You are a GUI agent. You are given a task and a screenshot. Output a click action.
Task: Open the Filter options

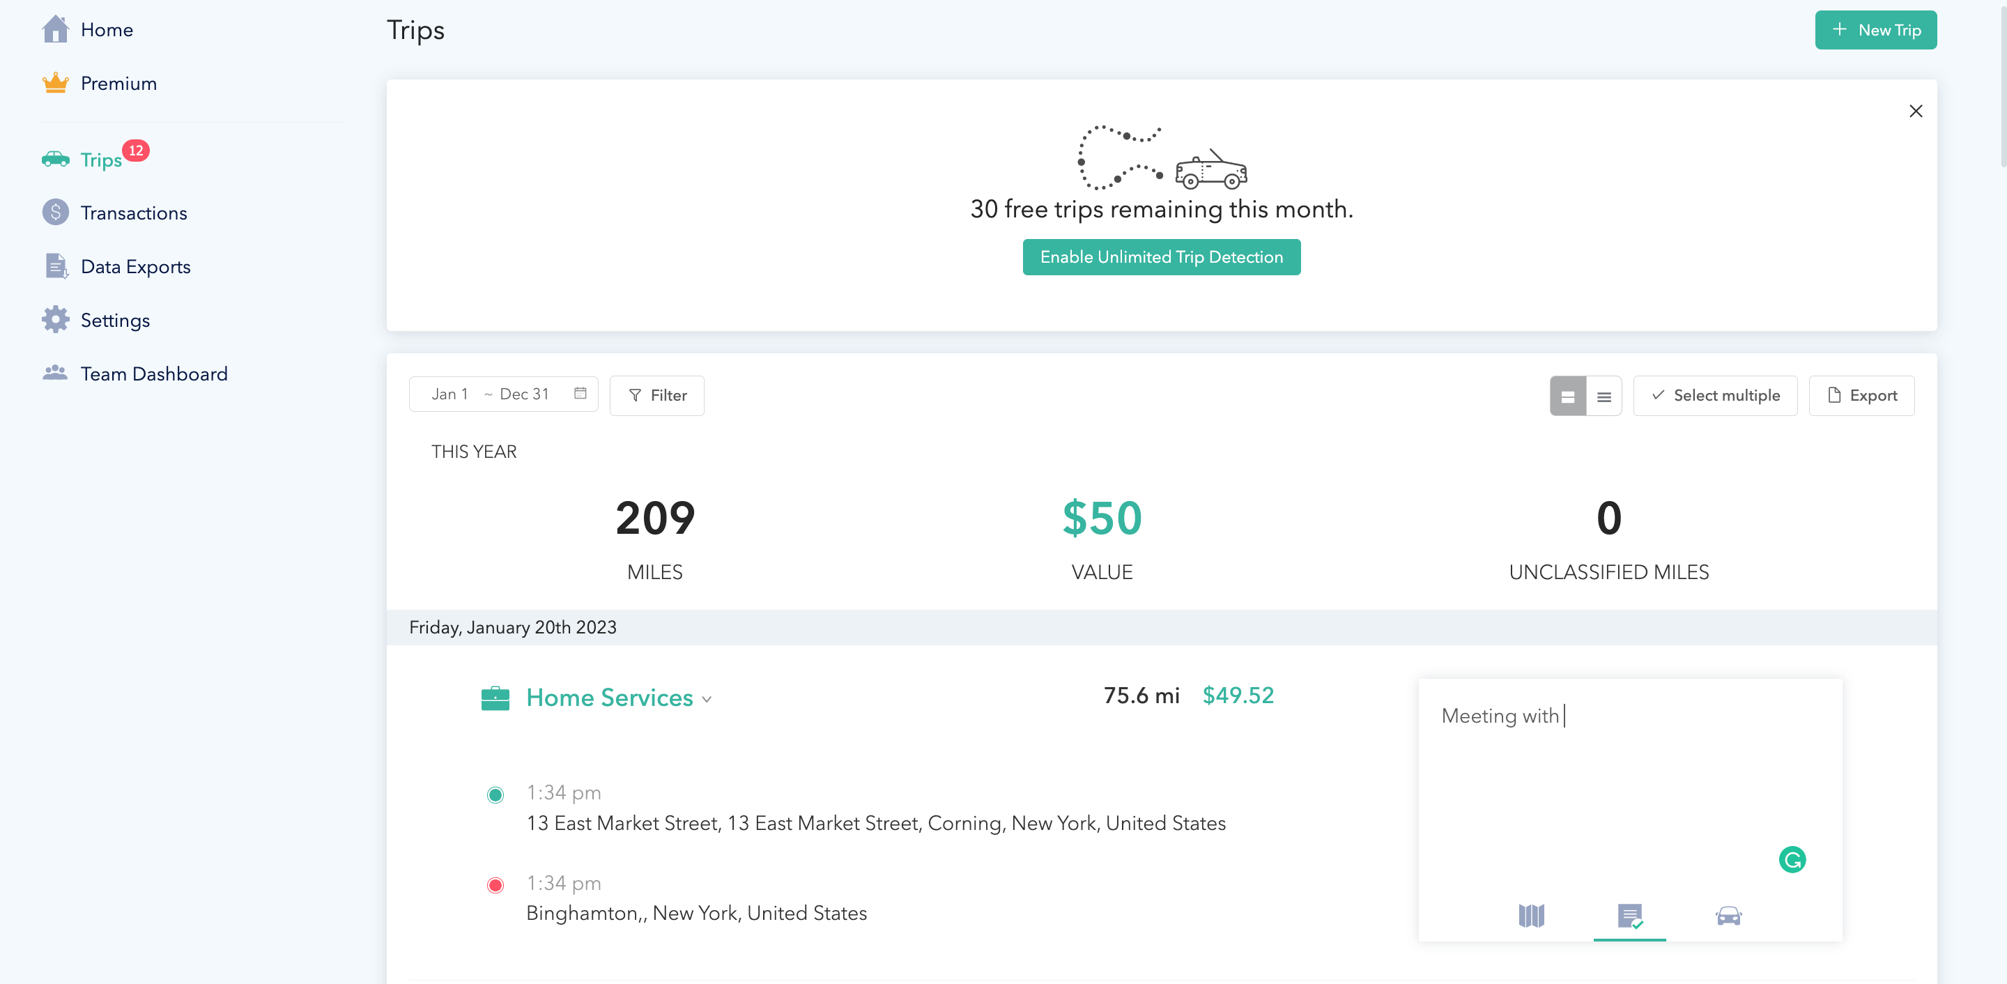point(656,396)
